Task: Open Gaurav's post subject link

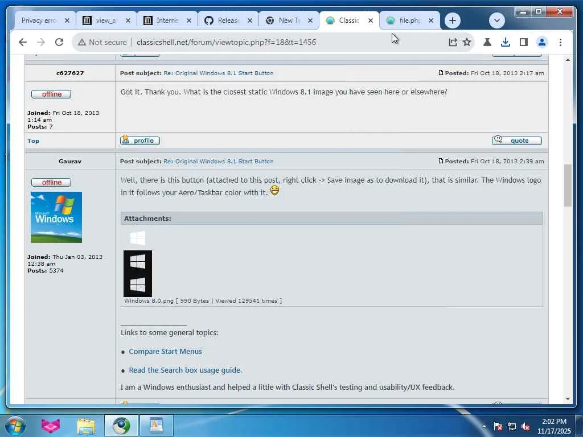Action: click(x=219, y=161)
